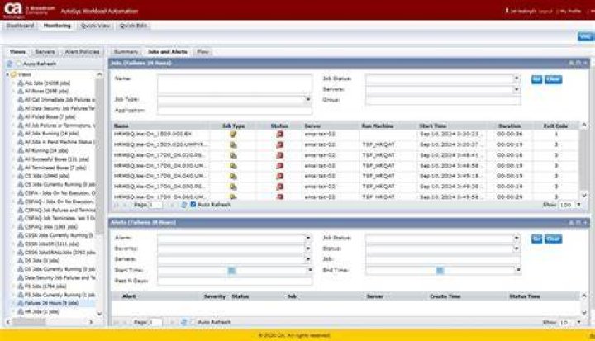Viewport: 595px width, 341px height.
Task: Click the red status icon in the 3:20:23 row
Action: point(279,135)
